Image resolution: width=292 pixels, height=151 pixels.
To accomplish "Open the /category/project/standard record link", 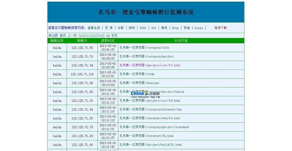I will pos(154,127).
